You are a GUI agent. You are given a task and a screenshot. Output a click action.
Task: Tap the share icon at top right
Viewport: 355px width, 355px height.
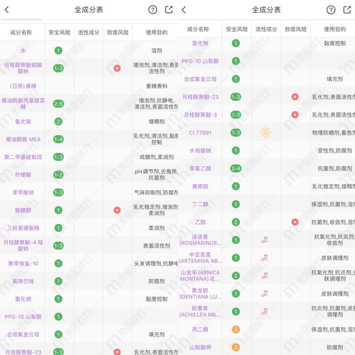click(x=346, y=10)
